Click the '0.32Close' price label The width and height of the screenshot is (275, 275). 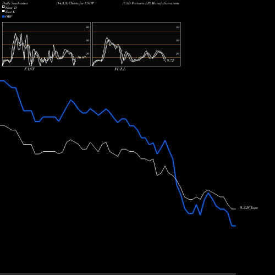[x=249, y=208]
